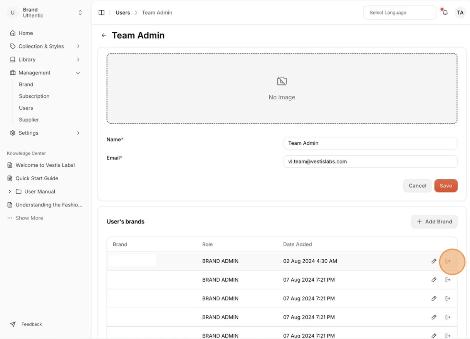Click the Date Added column header

pyautogui.click(x=297, y=244)
